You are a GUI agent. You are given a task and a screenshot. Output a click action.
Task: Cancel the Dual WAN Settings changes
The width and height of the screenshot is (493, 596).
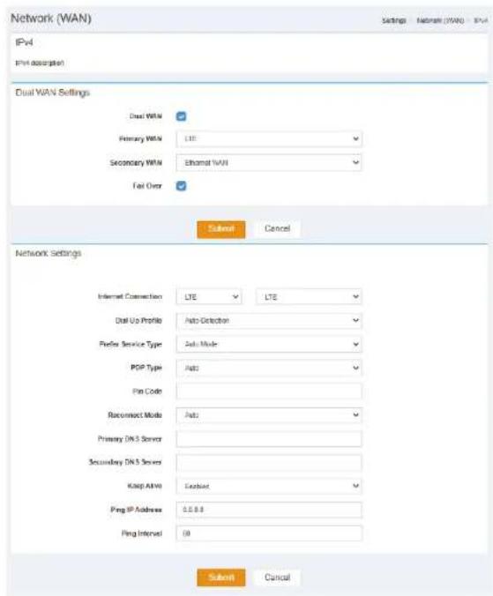click(x=277, y=229)
